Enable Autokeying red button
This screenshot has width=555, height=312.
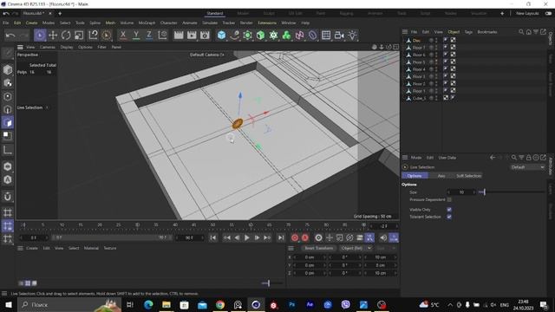coord(305,237)
